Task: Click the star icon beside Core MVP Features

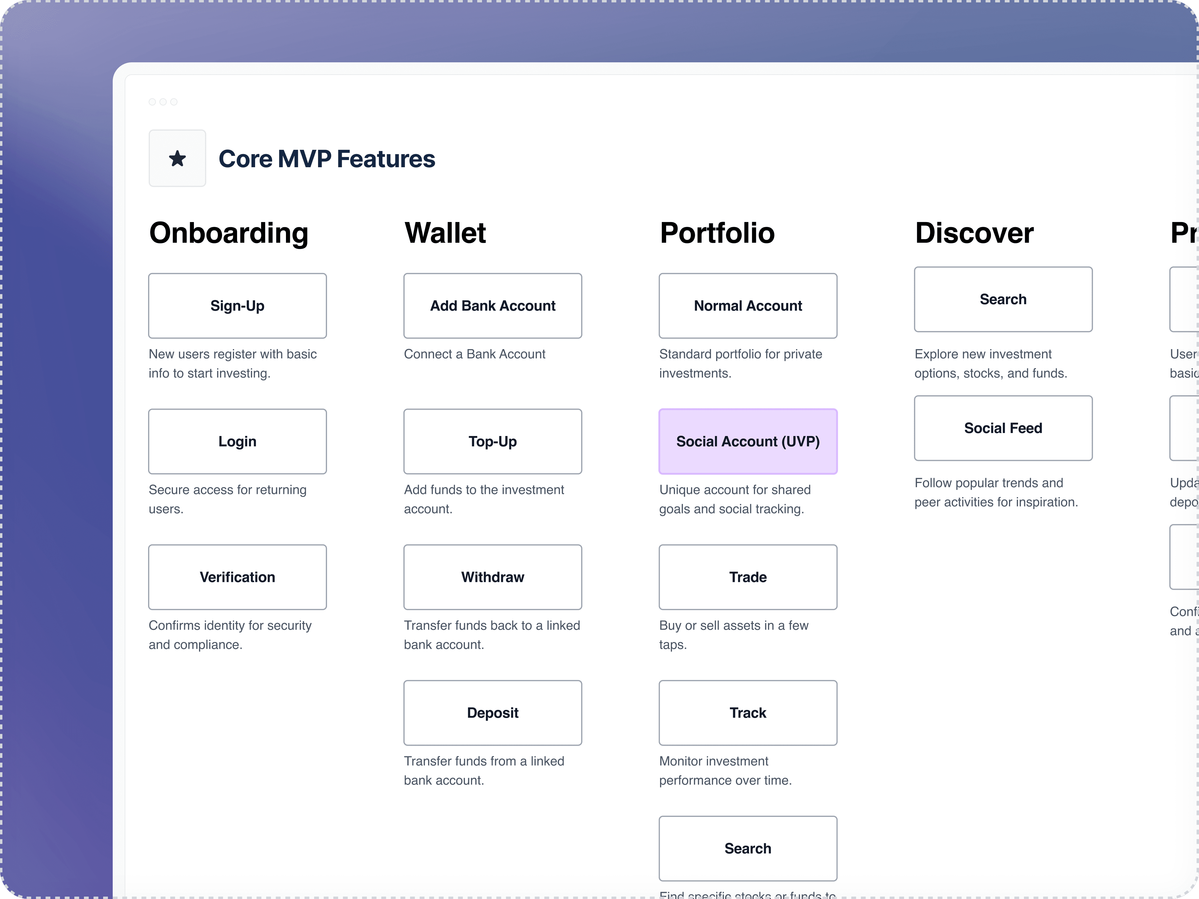Action: [177, 158]
